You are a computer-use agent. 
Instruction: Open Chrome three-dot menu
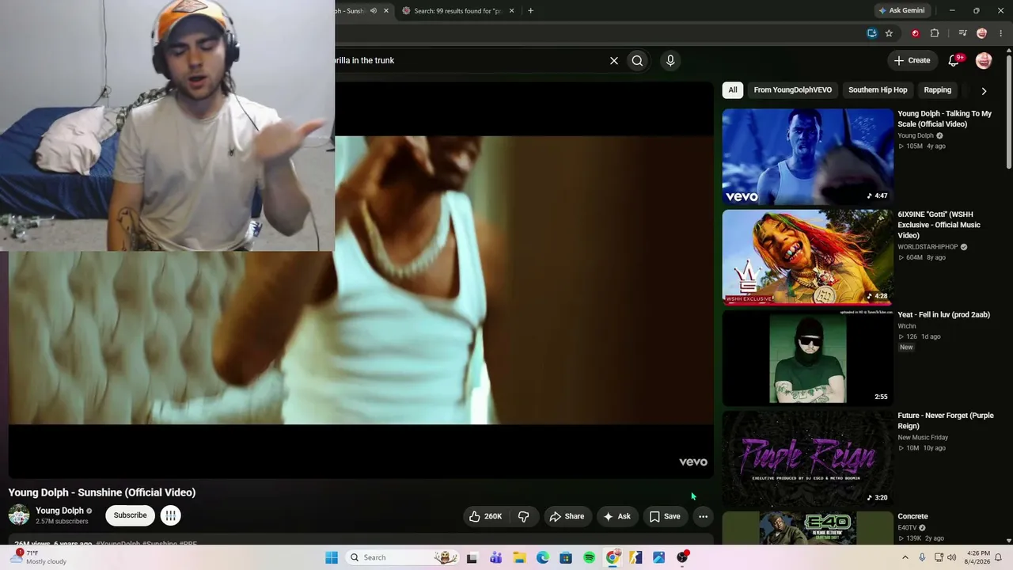point(1001,33)
